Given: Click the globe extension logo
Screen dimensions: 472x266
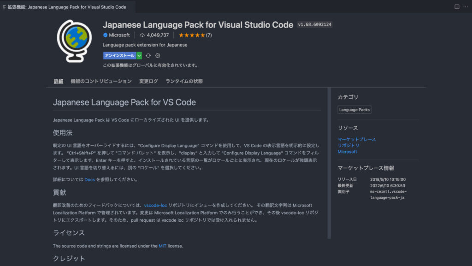Looking at the screenshot, I should [74, 41].
